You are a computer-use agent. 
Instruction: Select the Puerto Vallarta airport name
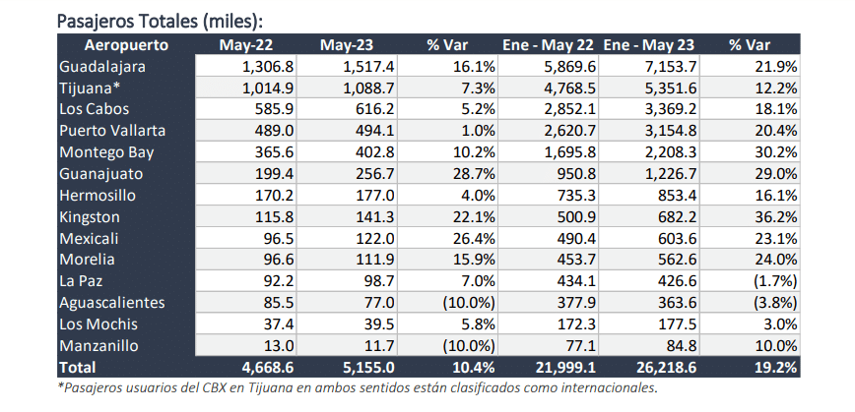(x=111, y=131)
